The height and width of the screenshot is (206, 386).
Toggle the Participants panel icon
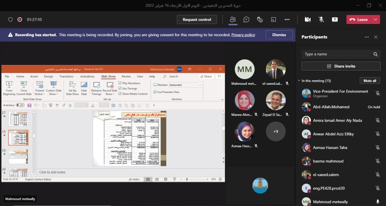(233, 20)
